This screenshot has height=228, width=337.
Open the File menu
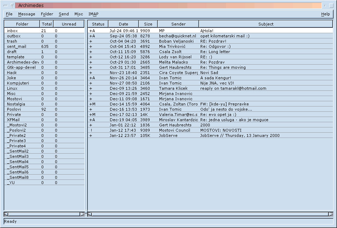(9, 14)
